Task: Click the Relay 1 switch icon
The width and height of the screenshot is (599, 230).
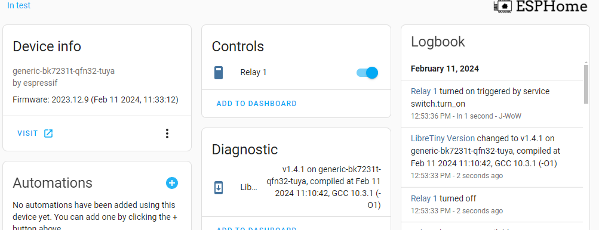Action: click(219, 73)
